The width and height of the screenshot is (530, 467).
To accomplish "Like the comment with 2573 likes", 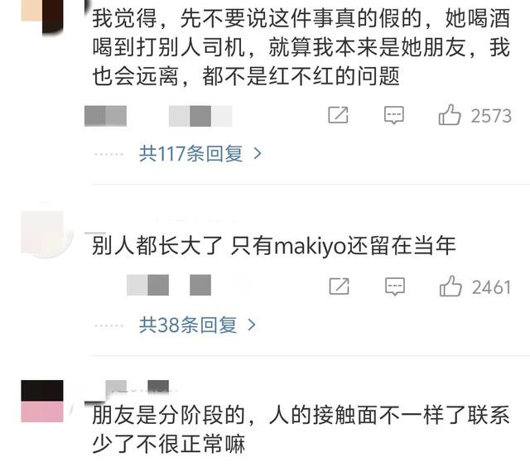I will [450, 115].
